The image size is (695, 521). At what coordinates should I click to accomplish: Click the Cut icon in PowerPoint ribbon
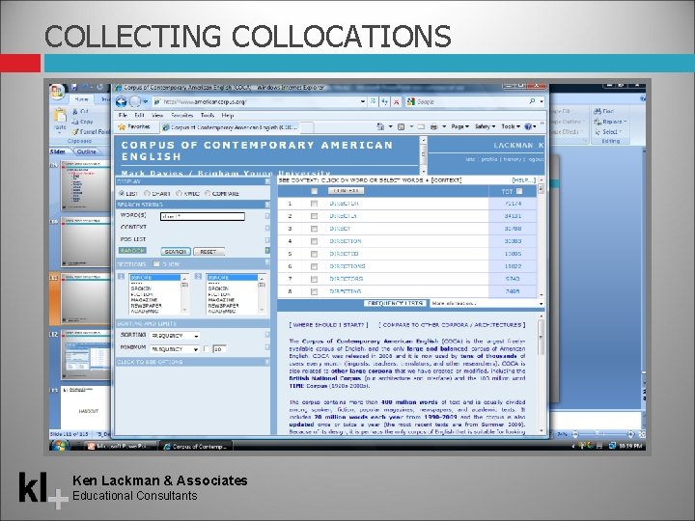tap(75, 112)
